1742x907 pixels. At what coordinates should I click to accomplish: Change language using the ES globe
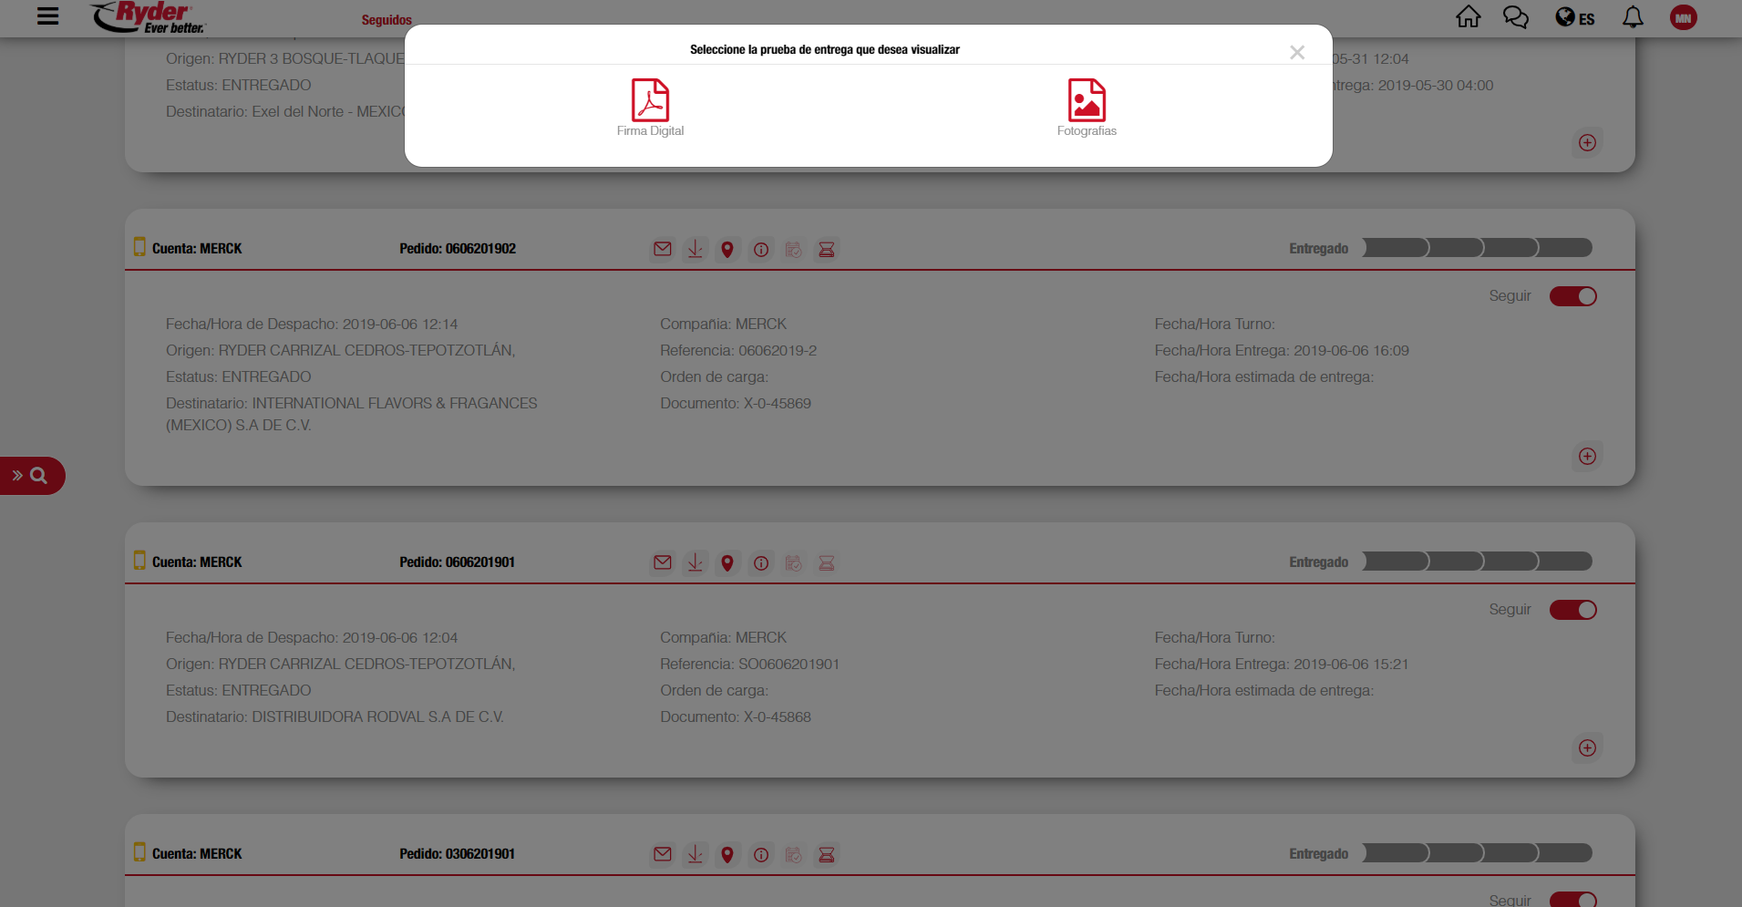point(1574,18)
